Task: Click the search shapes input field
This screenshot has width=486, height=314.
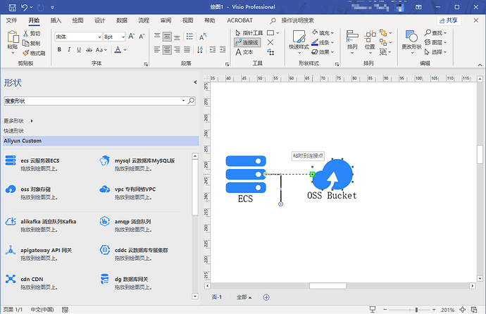Action: click(93, 101)
